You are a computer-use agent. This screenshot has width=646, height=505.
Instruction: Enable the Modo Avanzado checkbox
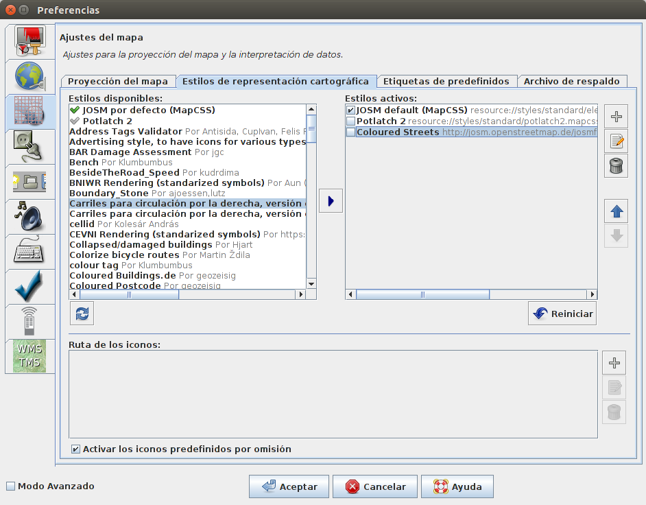point(11,485)
